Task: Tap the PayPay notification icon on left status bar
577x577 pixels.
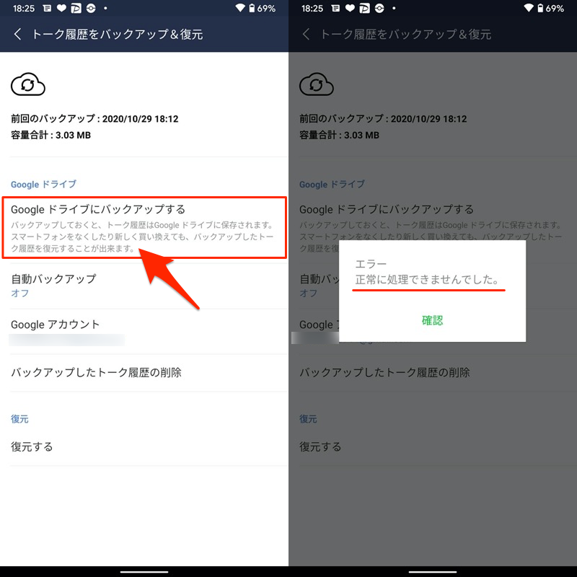Action: 76,8
